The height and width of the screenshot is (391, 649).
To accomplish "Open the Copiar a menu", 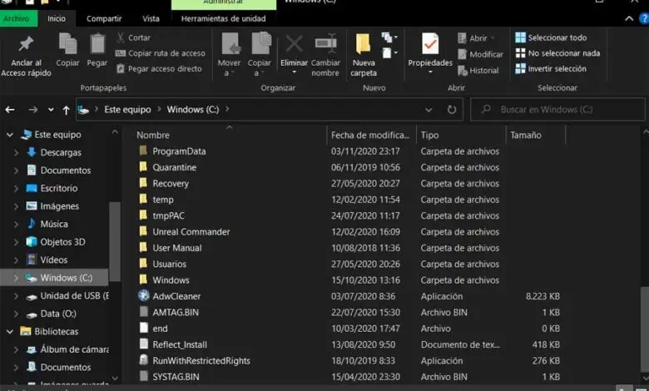I will [259, 55].
